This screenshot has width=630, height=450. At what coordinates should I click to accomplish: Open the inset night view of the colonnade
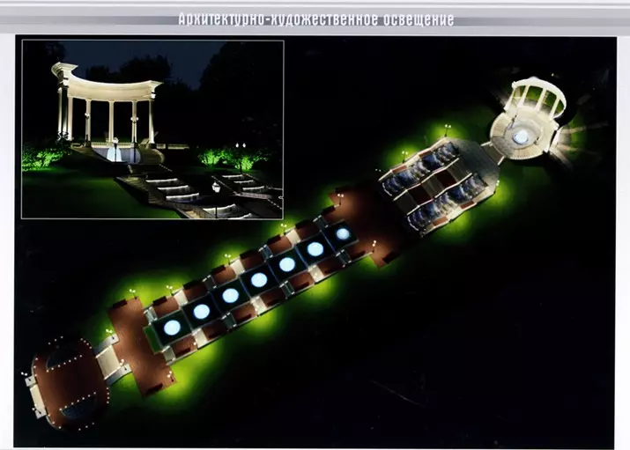(x=152, y=129)
